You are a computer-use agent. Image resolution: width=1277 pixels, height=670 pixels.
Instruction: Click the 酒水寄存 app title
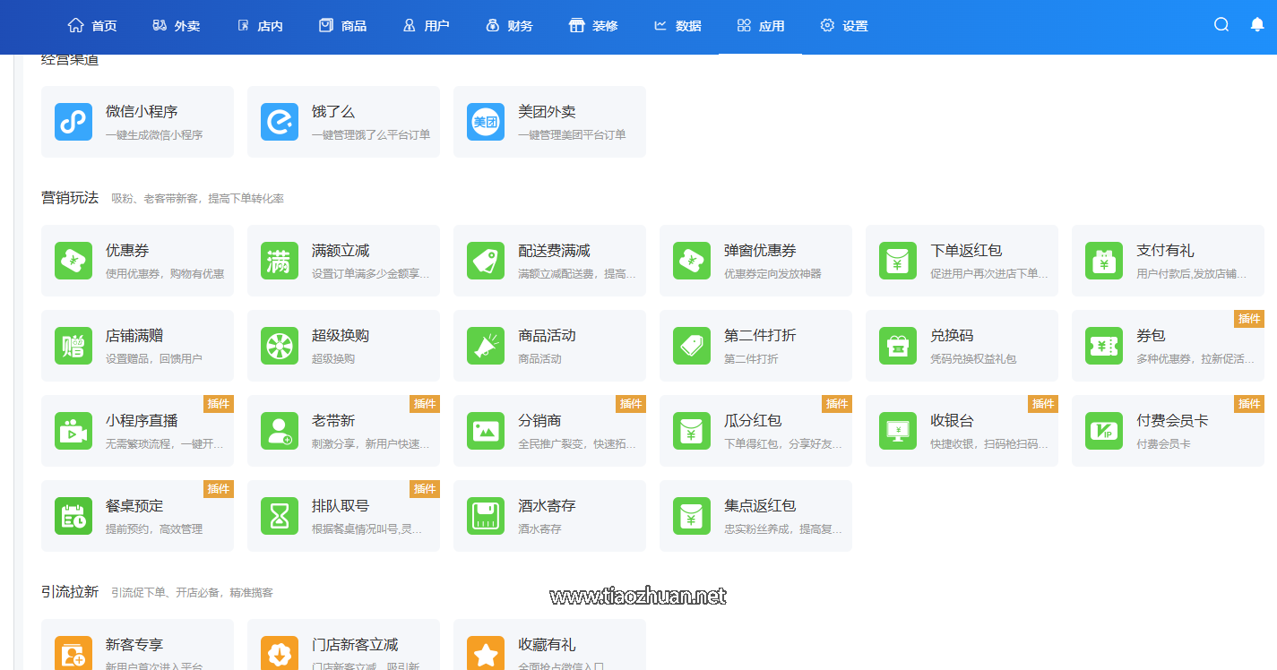point(547,506)
